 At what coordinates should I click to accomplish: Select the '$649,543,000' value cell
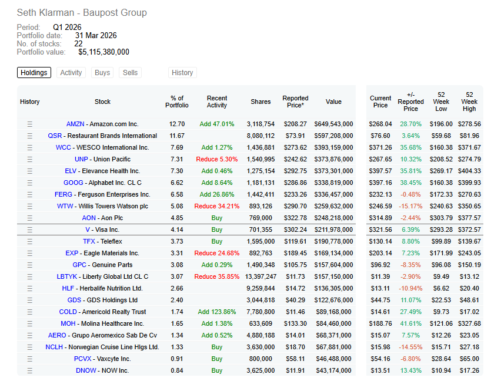tap(333, 124)
